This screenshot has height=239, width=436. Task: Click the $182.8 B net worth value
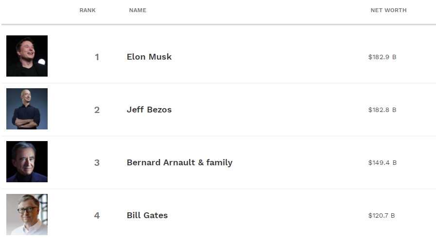(382, 110)
